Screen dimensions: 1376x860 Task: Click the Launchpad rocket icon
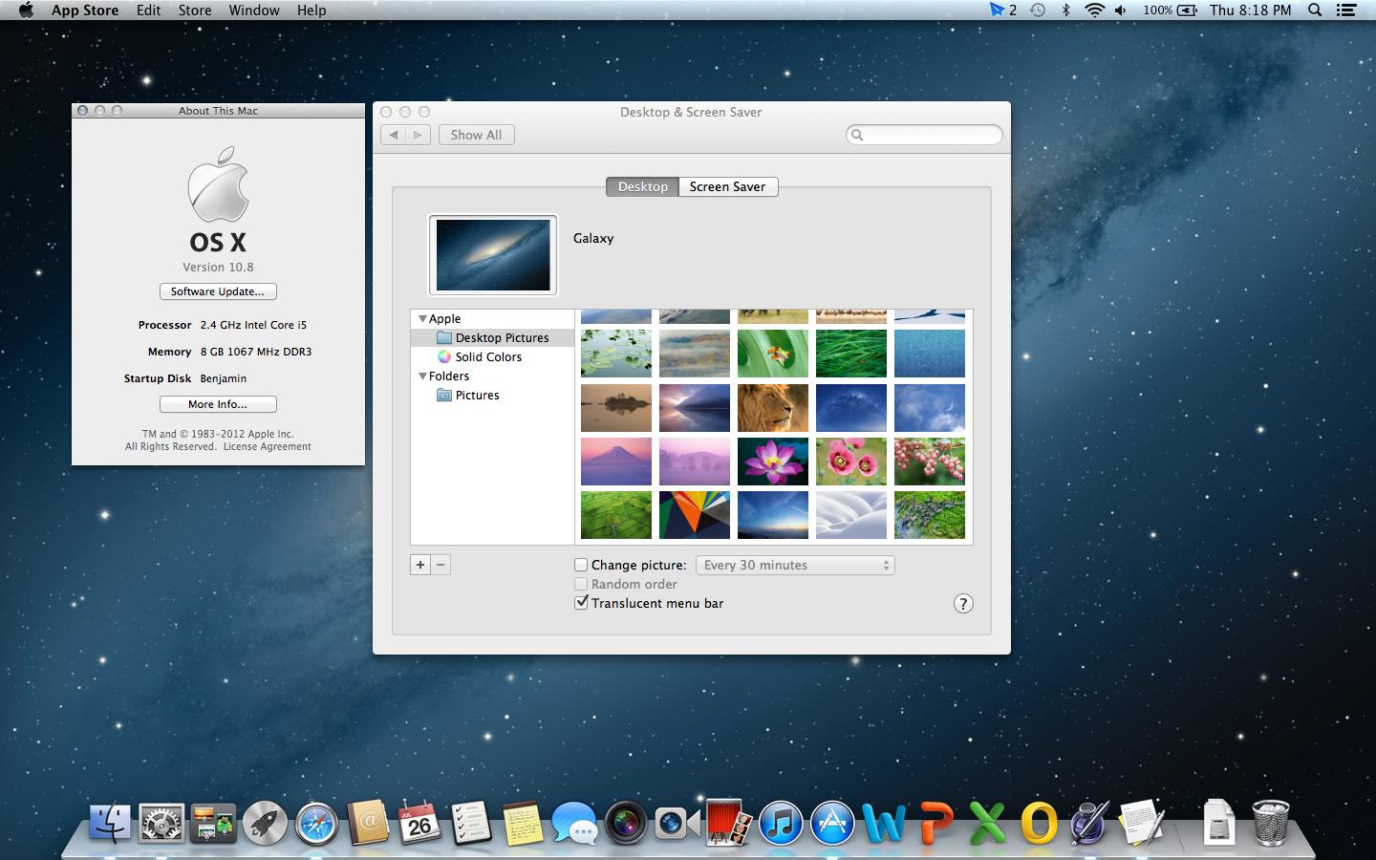tap(265, 823)
